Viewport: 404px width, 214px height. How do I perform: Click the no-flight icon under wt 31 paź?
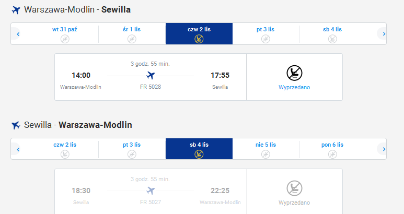pyautogui.click(x=65, y=39)
